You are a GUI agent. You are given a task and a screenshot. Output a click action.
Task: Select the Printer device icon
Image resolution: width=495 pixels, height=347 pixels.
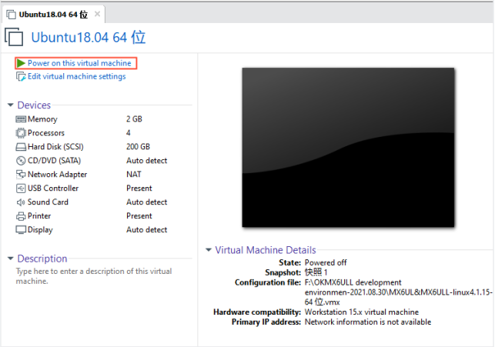[22, 216]
